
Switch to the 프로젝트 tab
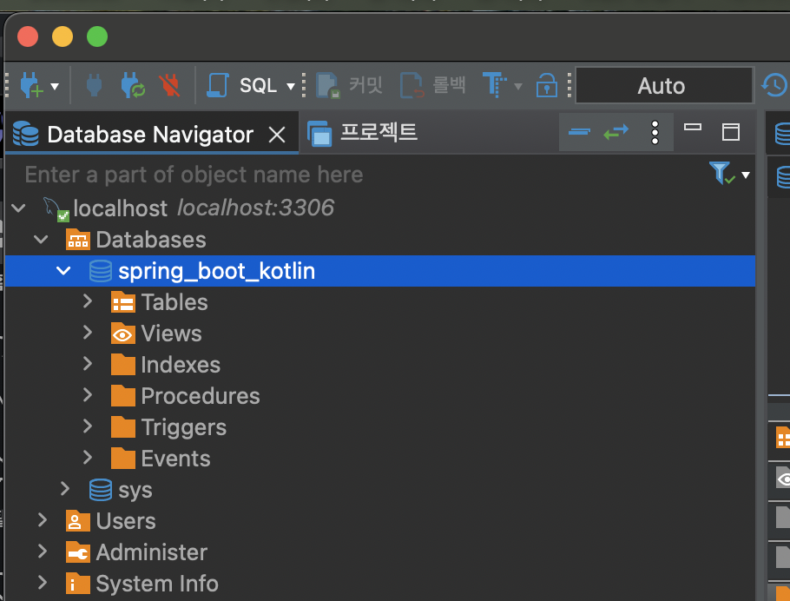[x=362, y=133]
